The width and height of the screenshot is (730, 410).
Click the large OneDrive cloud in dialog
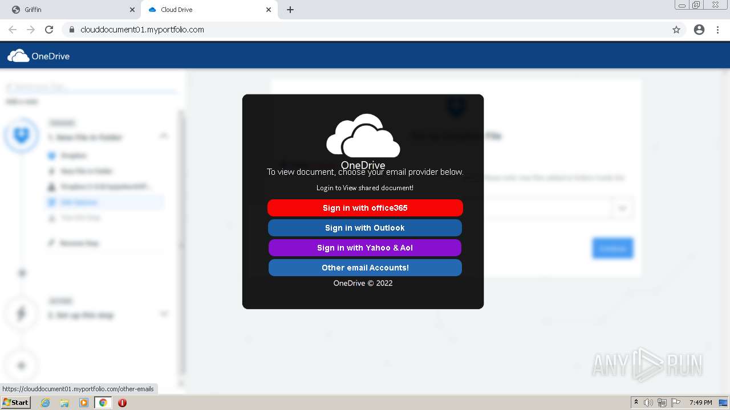point(363,136)
